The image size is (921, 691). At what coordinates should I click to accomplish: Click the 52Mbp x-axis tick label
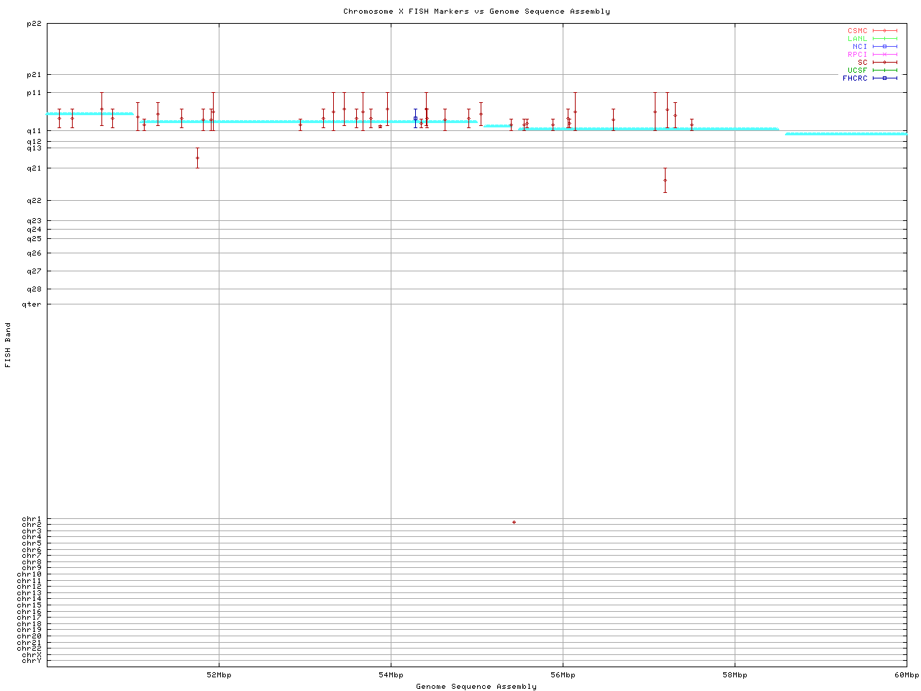click(x=219, y=675)
